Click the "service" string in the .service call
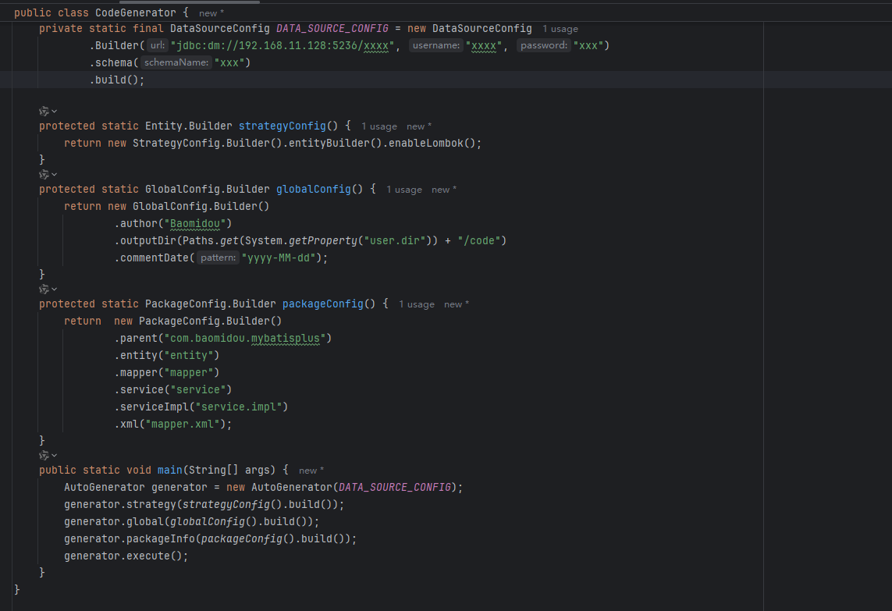892x611 pixels. pyautogui.click(x=198, y=389)
